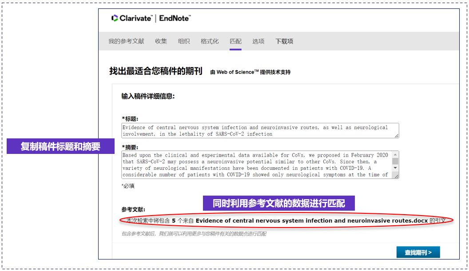The height and width of the screenshot is (271, 469).
Task: Click the Clarivate logo icon
Action: pyautogui.click(x=115, y=18)
